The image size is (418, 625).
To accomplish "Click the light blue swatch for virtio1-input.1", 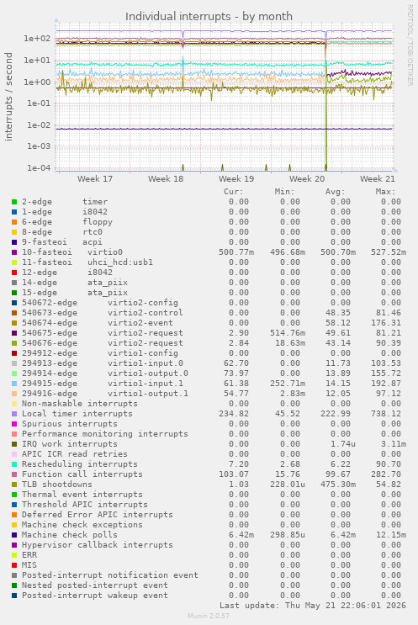I will [x=14, y=384].
